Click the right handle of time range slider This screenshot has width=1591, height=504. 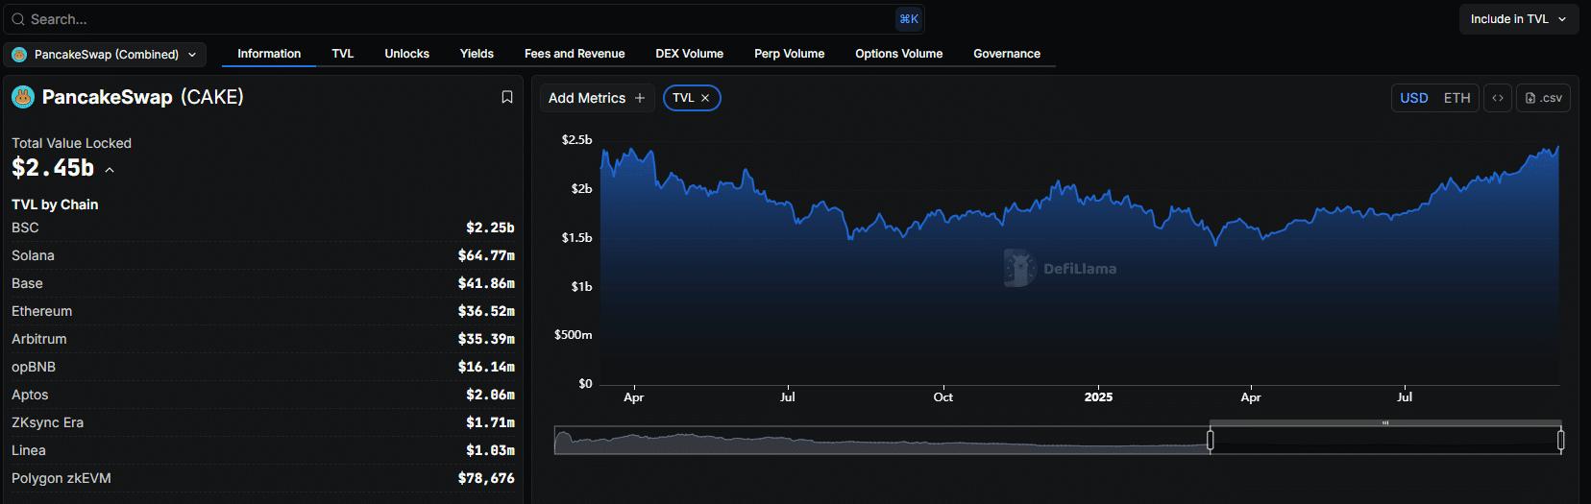1560,440
